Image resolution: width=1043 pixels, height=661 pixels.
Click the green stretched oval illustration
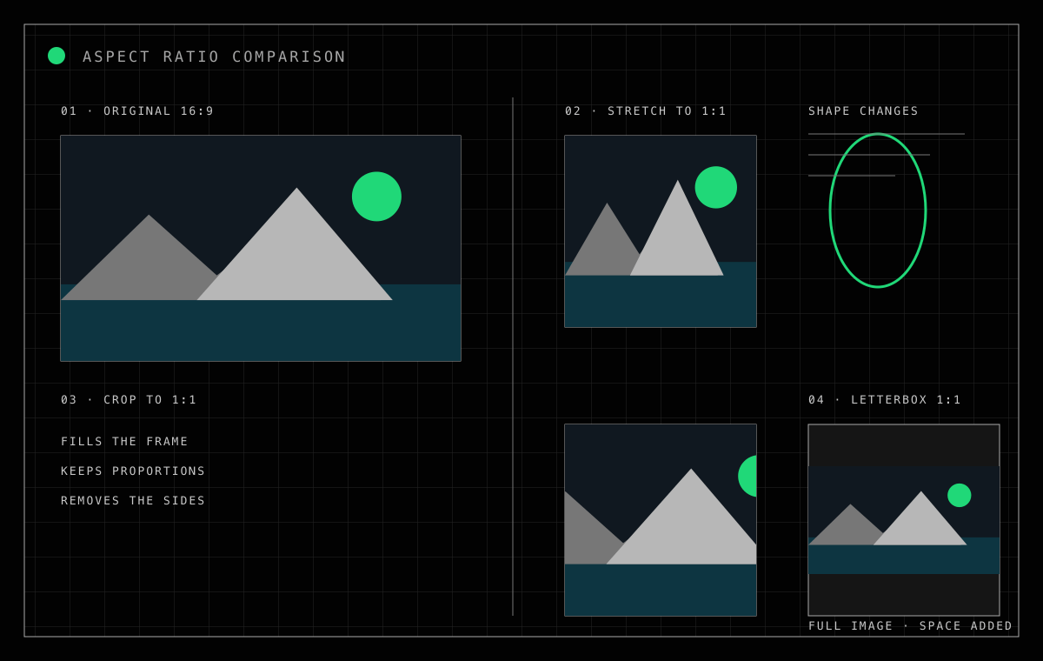click(878, 210)
